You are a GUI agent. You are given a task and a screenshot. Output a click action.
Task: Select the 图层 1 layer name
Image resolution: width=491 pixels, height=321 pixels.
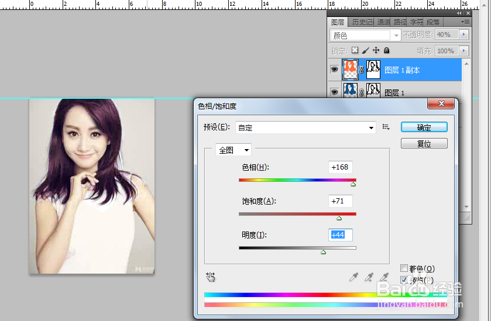coord(394,92)
